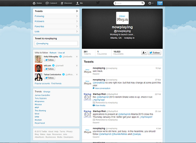Screen dimensions: 196x143
Task: Click the chevron beside Favorites
Action: (77, 26)
